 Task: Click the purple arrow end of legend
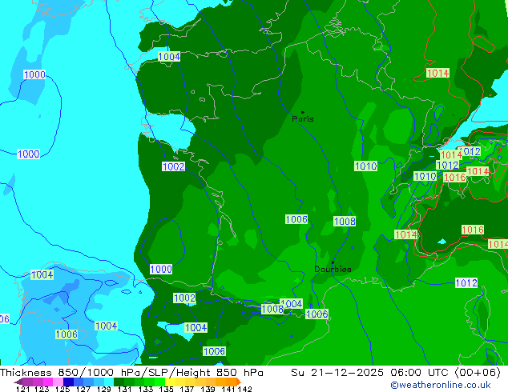pyautogui.click(x=18, y=382)
